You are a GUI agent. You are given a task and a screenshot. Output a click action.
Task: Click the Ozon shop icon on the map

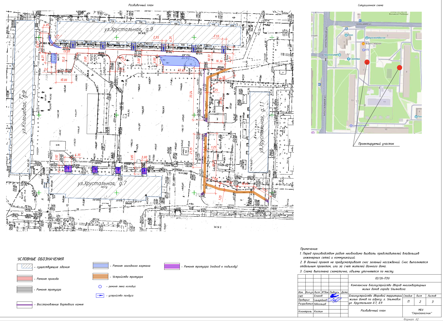[346, 35]
